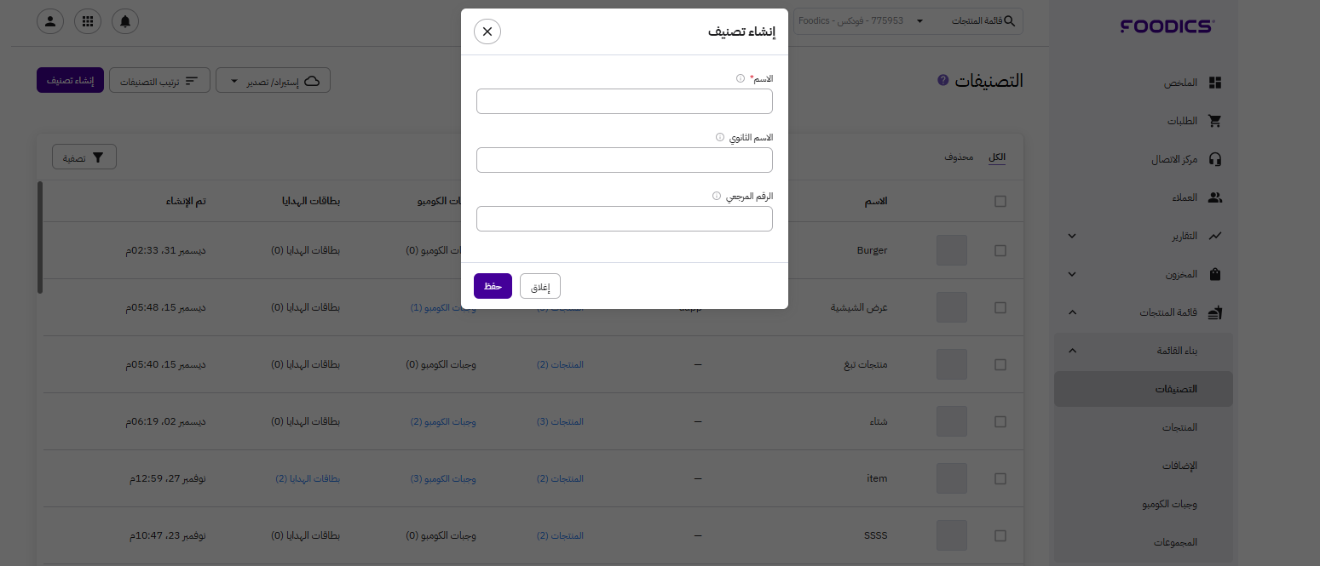
Task: Open the apps grid icon
Action: pos(88,21)
